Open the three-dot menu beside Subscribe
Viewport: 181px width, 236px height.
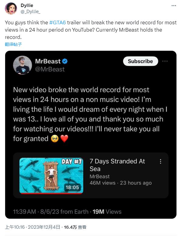point(165,61)
